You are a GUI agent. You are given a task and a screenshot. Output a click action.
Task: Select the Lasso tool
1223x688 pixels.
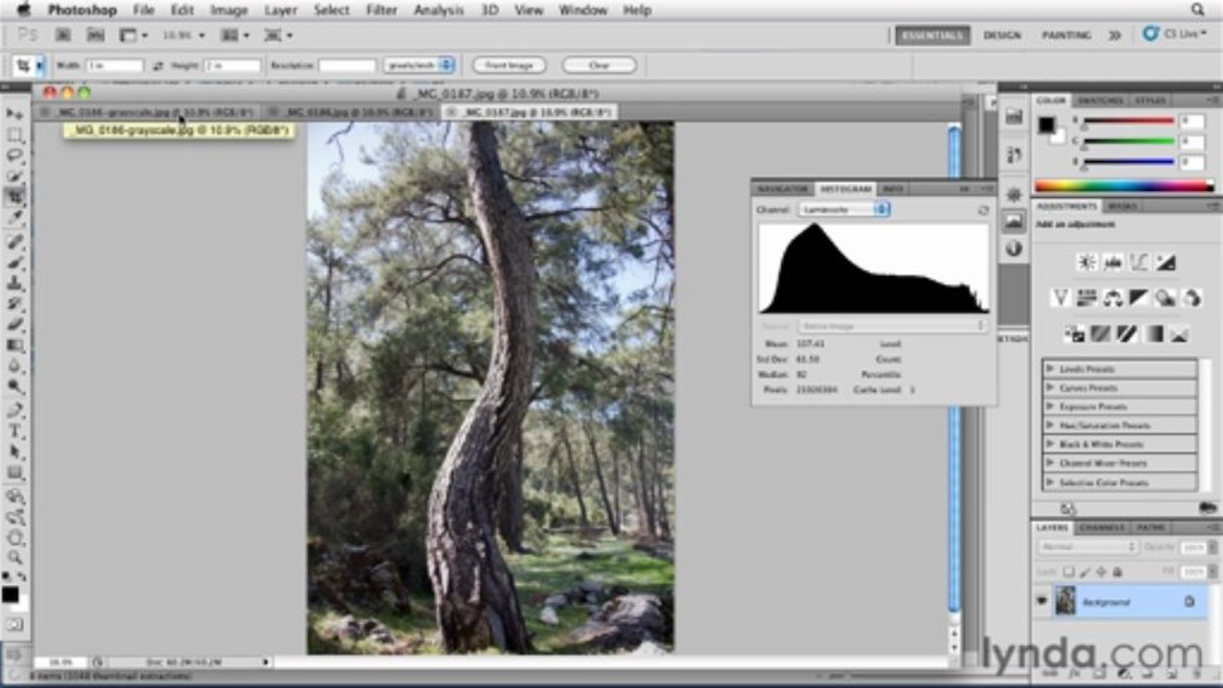tap(15, 155)
